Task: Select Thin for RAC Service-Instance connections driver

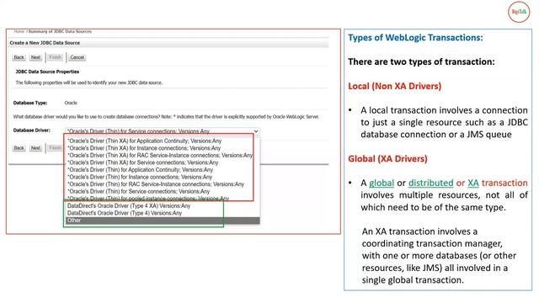Action: [155, 184]
